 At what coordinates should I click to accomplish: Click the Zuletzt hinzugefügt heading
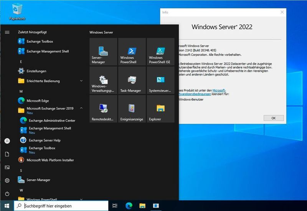[x=32, y=32]
